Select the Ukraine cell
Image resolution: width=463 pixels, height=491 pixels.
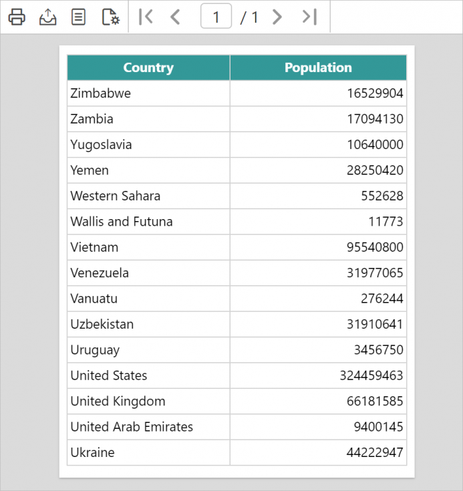(x=148, y=452)
